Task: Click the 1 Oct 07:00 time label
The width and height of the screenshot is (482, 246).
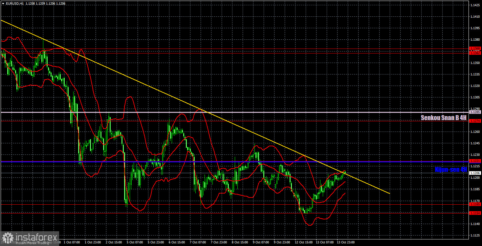Action: (72, 242)
